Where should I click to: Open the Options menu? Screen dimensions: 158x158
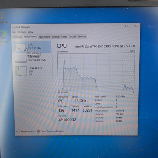(x=22, y=32)
